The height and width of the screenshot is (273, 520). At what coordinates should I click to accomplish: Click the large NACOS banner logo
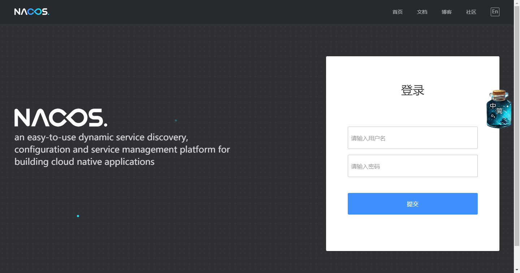[61, 118]
